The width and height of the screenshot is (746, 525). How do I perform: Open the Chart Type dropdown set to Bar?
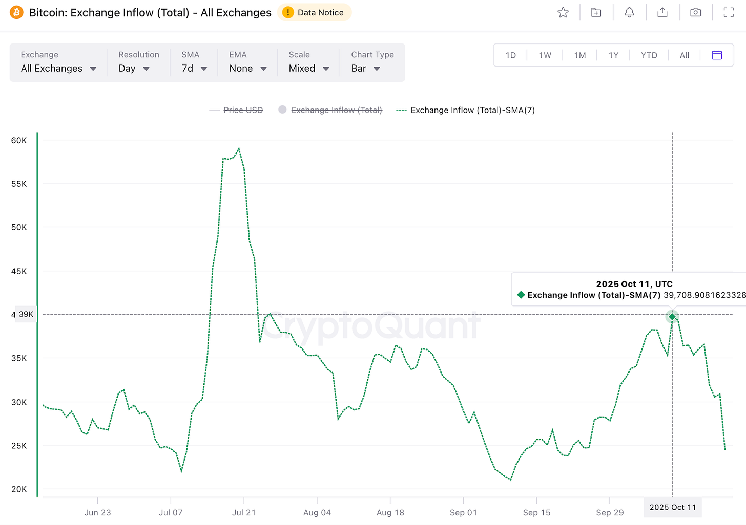(365, 69)
